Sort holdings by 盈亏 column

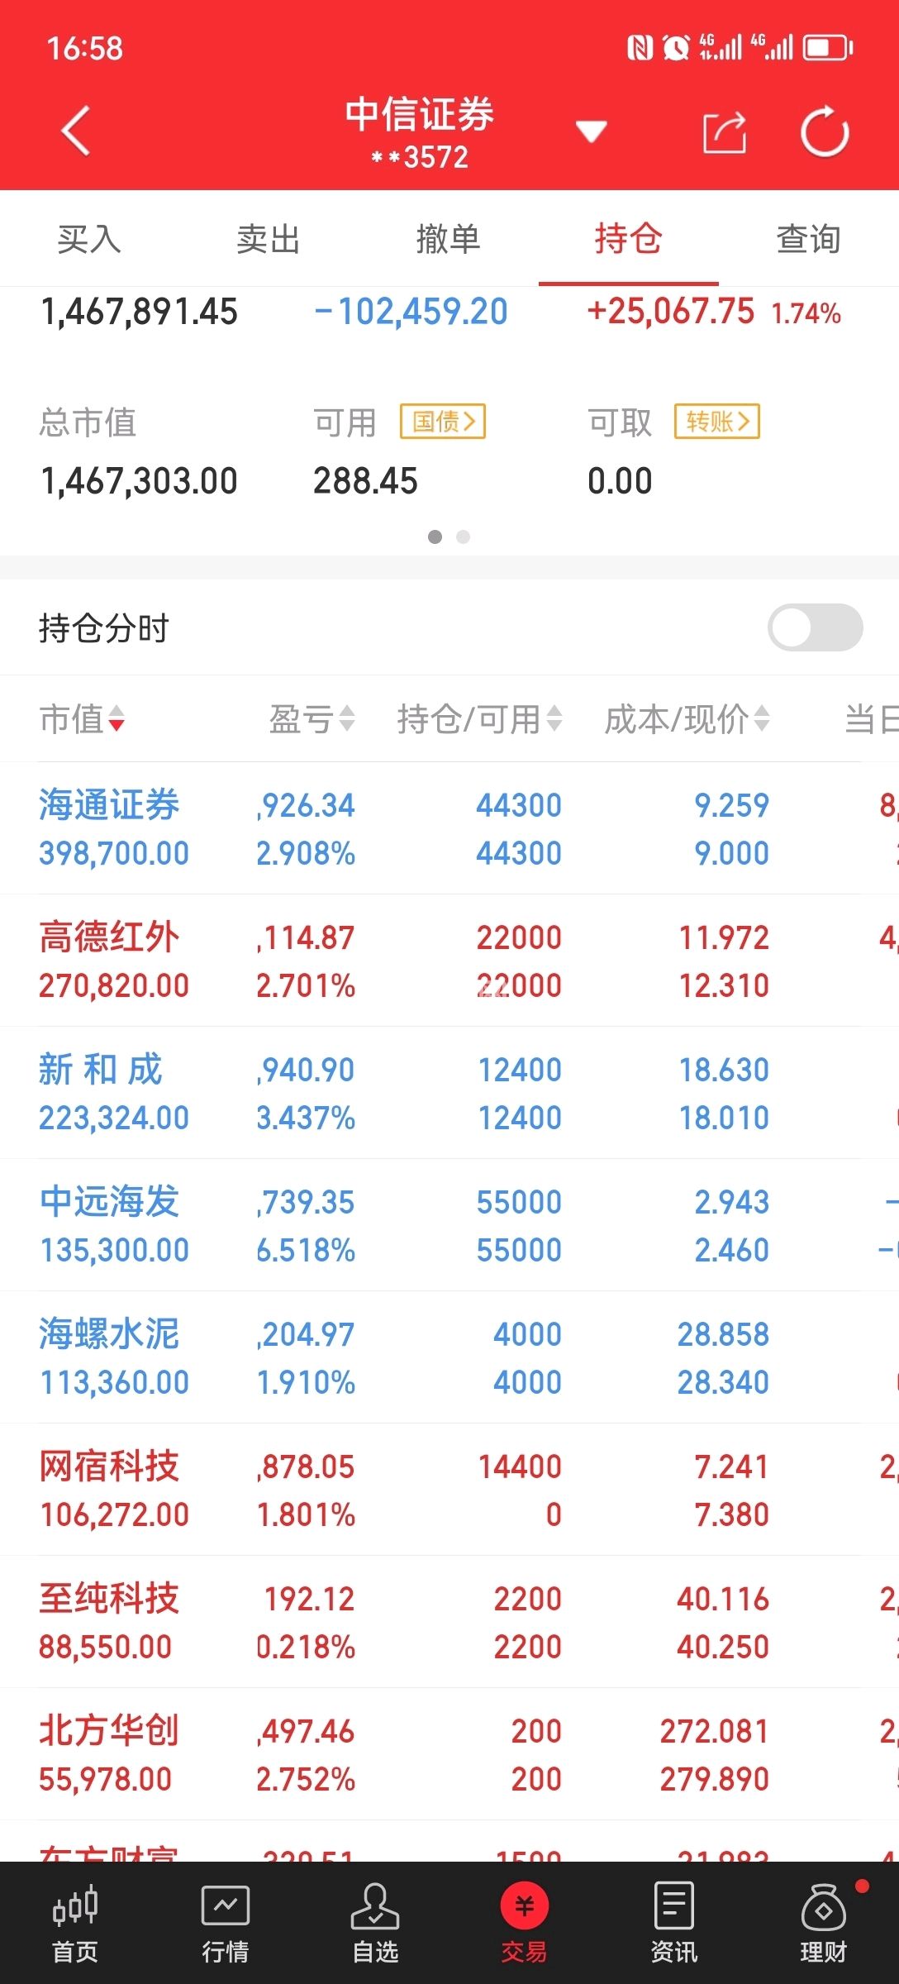click(x=312, y=719)
